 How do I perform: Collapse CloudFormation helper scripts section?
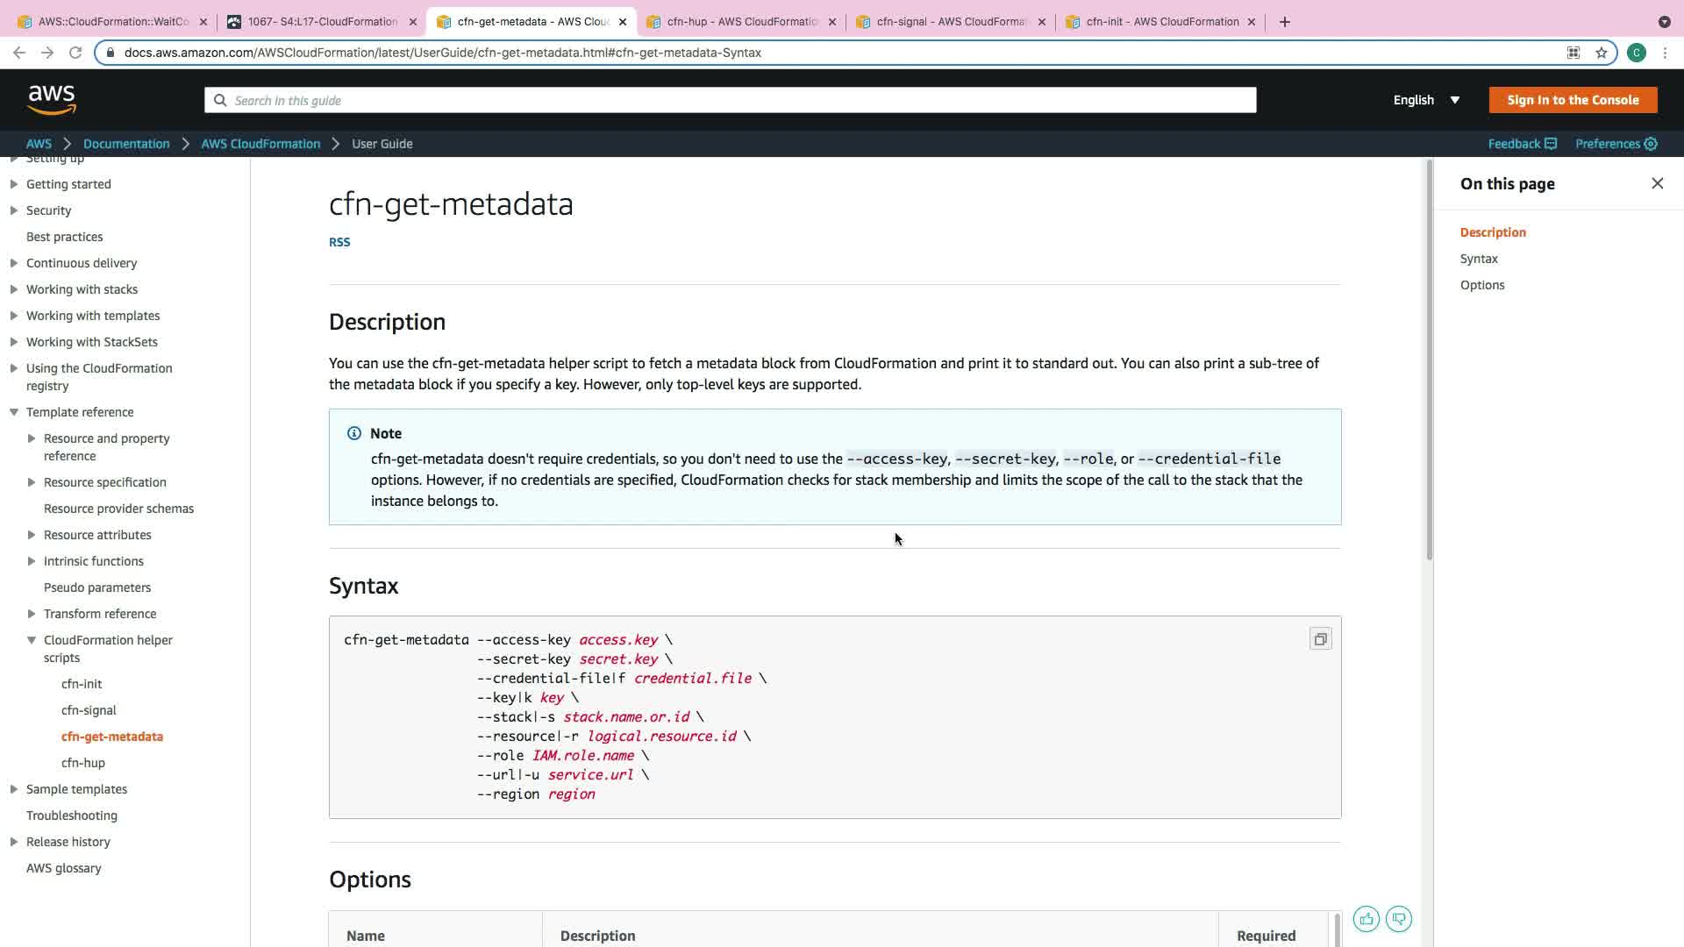coord(32,640)
